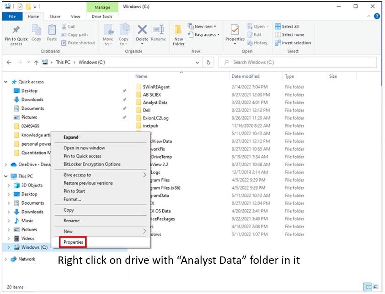385x294 pixels.
Task: Click Select all in ribbon
Action: point(287,26)
